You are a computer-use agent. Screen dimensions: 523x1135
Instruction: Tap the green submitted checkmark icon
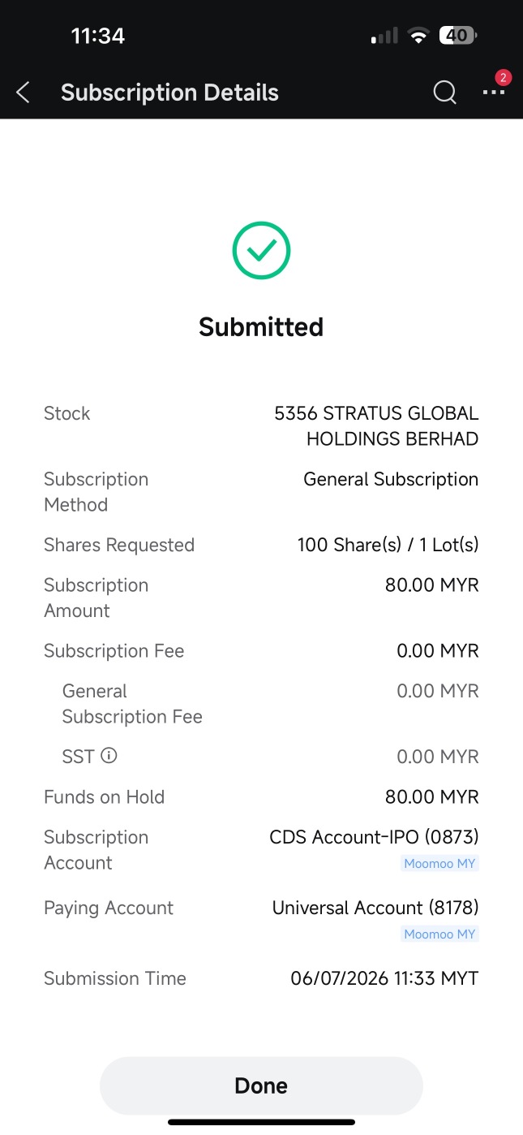point(261,251)
